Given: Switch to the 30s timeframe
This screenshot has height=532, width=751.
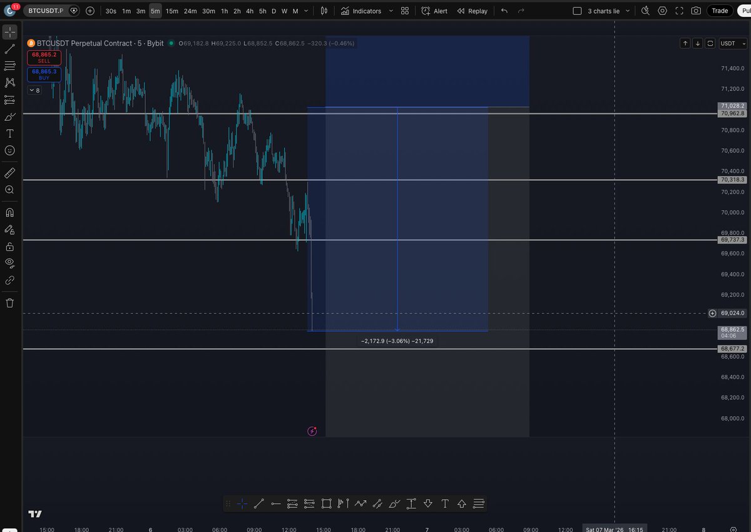Looking at the screenshot, I should [111, 11].
